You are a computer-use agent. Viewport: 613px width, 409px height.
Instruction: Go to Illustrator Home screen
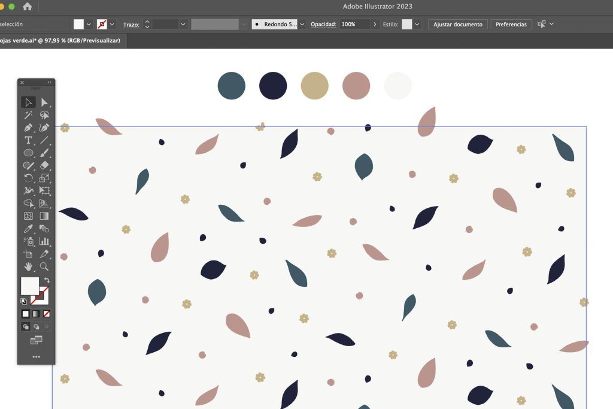pos(28,6)
